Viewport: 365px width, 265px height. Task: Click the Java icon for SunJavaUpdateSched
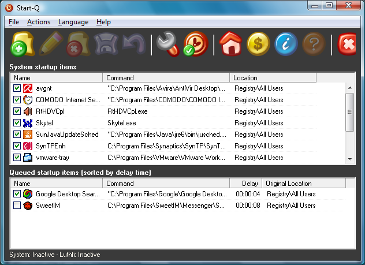pos(28,135)
